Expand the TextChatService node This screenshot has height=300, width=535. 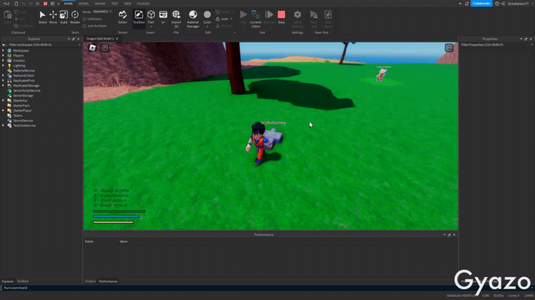(x=3, y=125)
